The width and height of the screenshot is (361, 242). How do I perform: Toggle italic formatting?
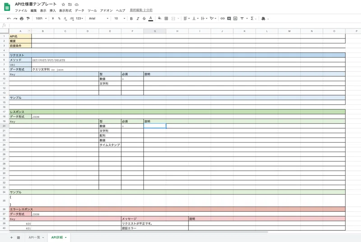138,19
